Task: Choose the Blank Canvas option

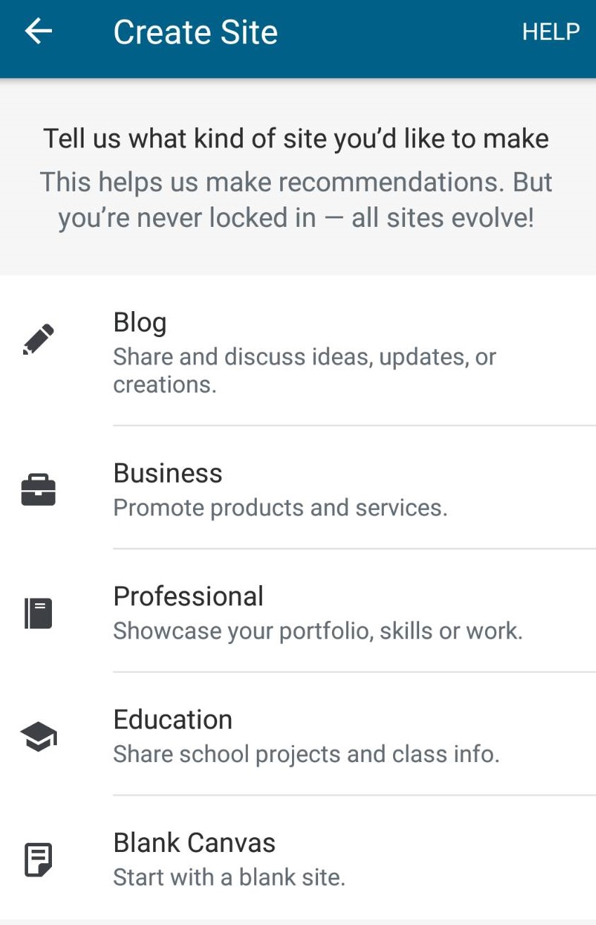Action: click(194, 843)
